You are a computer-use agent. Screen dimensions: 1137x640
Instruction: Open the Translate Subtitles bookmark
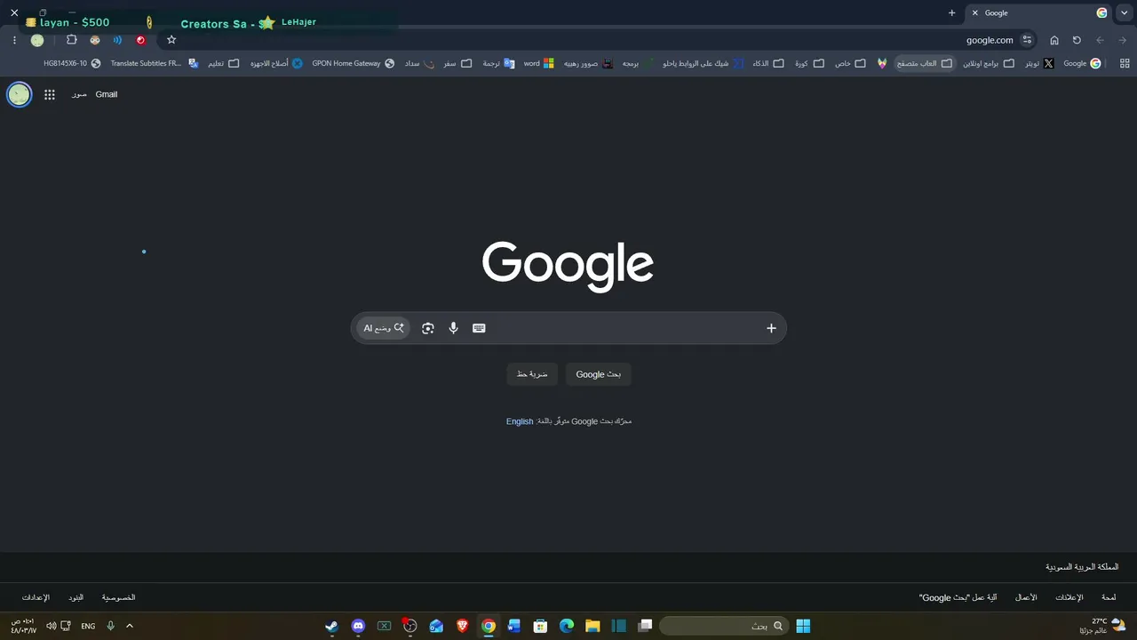pos(155,64)
